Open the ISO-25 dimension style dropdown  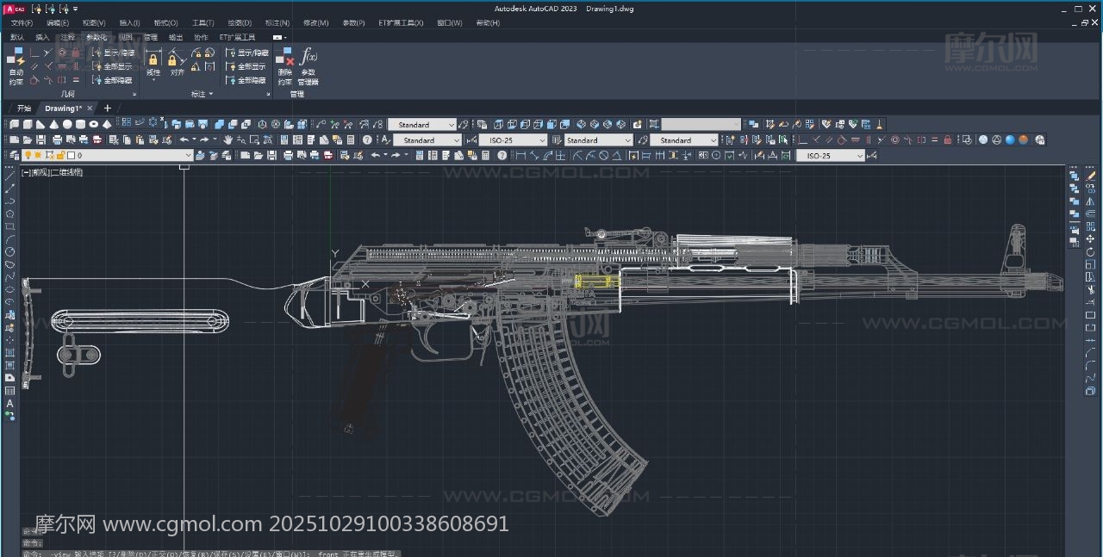point(541,140)
